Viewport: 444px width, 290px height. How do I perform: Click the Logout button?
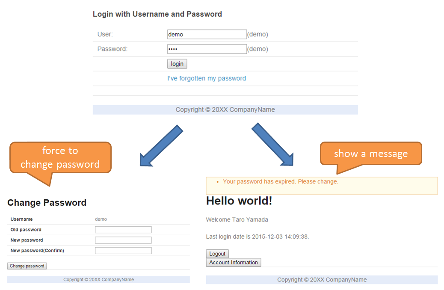coord(217,254)
